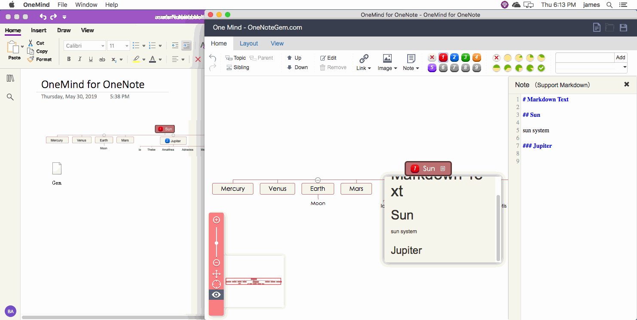Click the minimap thumbnail preview

click(253, 281)
